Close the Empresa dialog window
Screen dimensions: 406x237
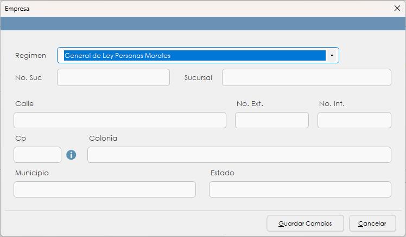pos(397,8)
